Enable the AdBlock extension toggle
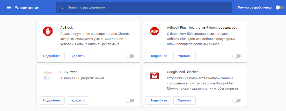 coord(130,56)
